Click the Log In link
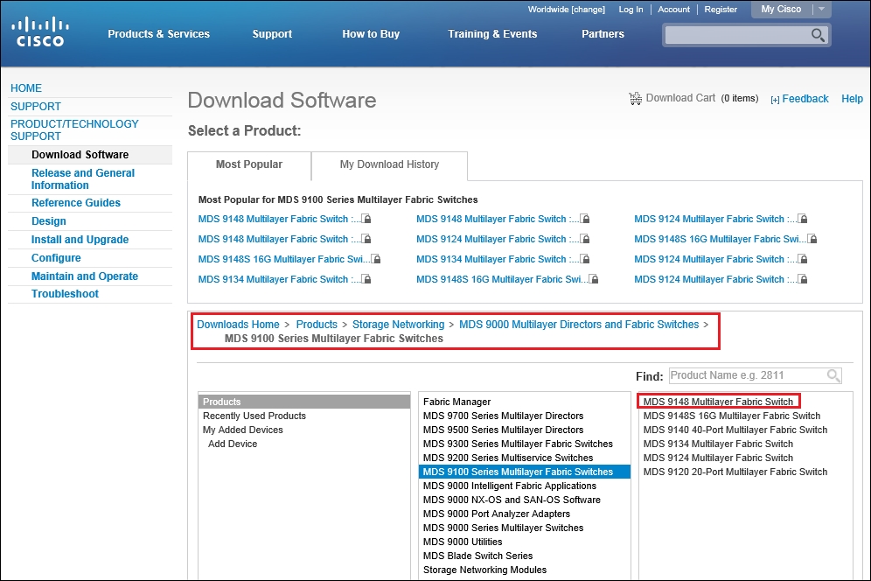Screen dimensions: 871x581 631,10
